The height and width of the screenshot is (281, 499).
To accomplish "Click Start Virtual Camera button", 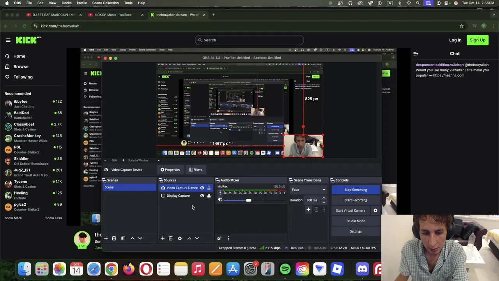I will 350,210.
